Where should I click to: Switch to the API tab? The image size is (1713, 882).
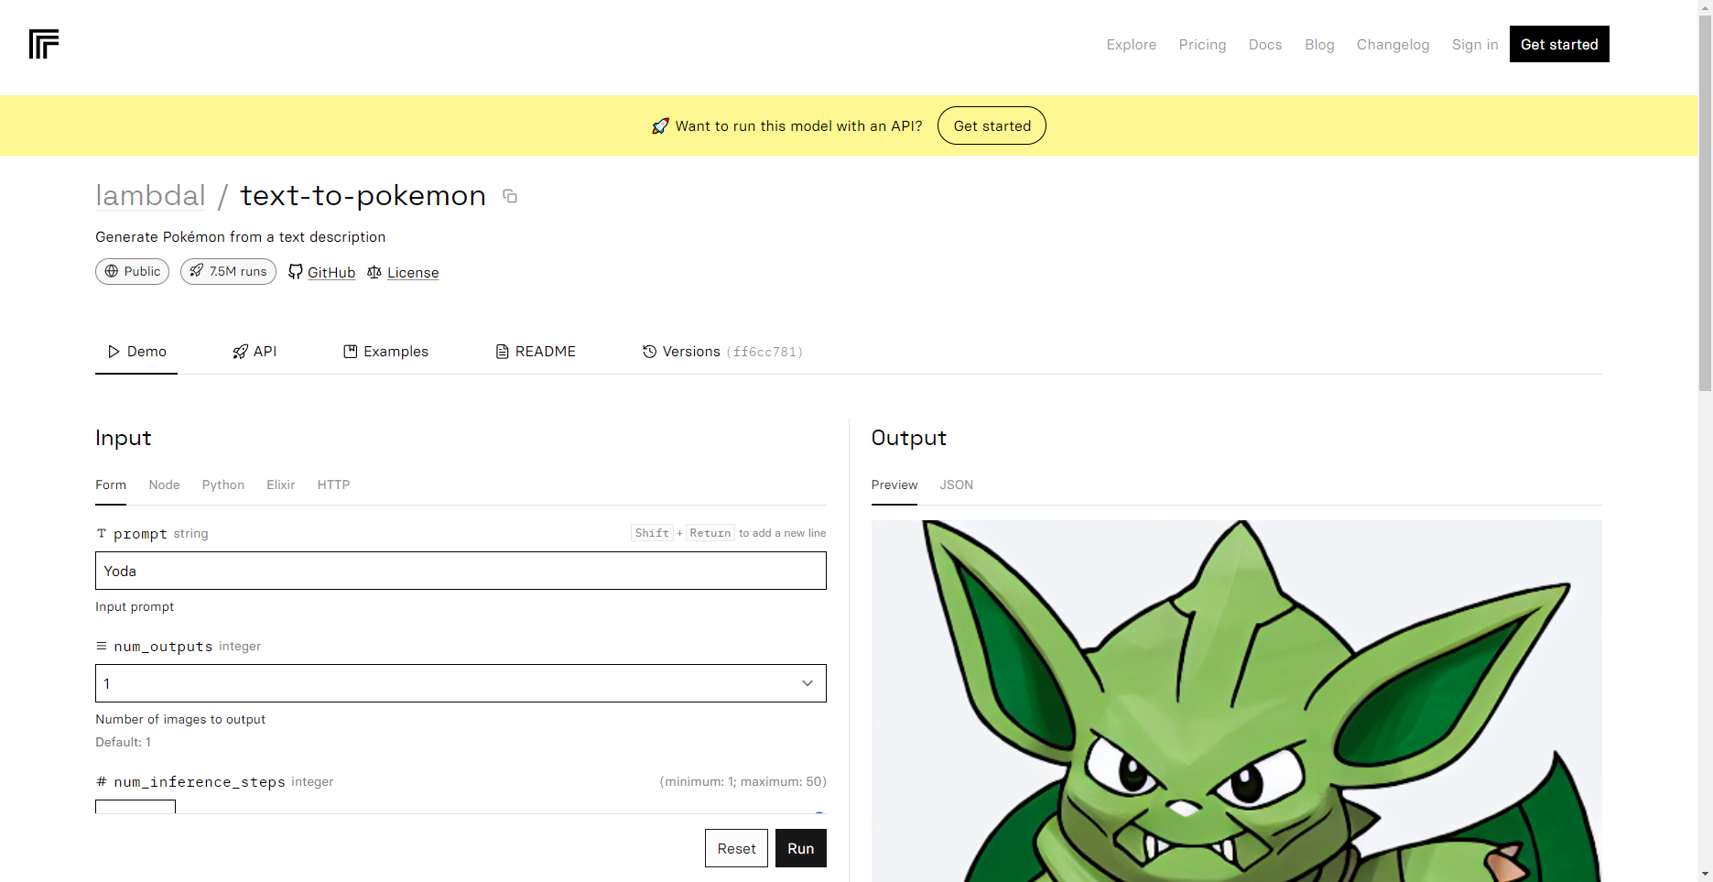(255, 352)
